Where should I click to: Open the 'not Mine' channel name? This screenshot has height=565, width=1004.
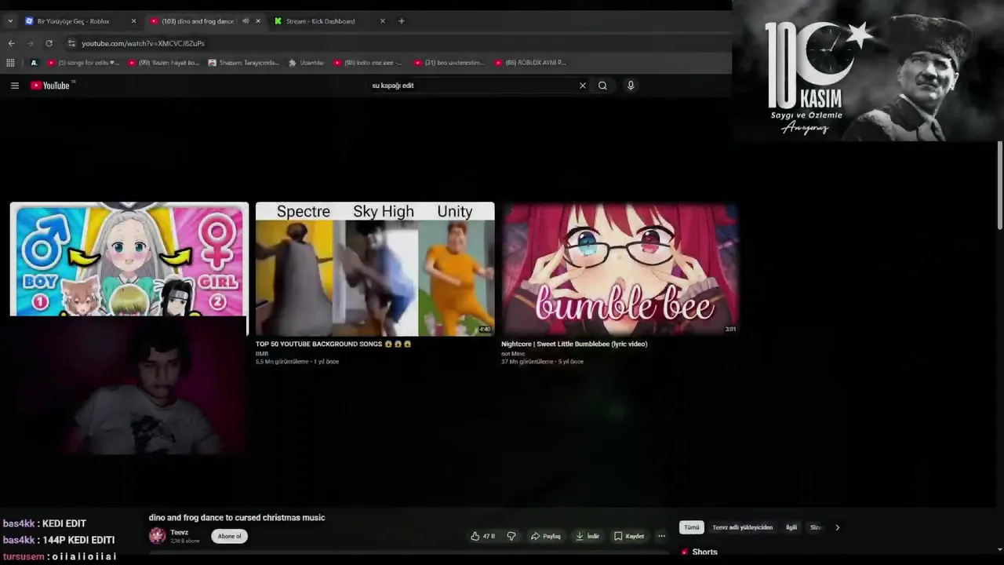click(x=513, y=354)
